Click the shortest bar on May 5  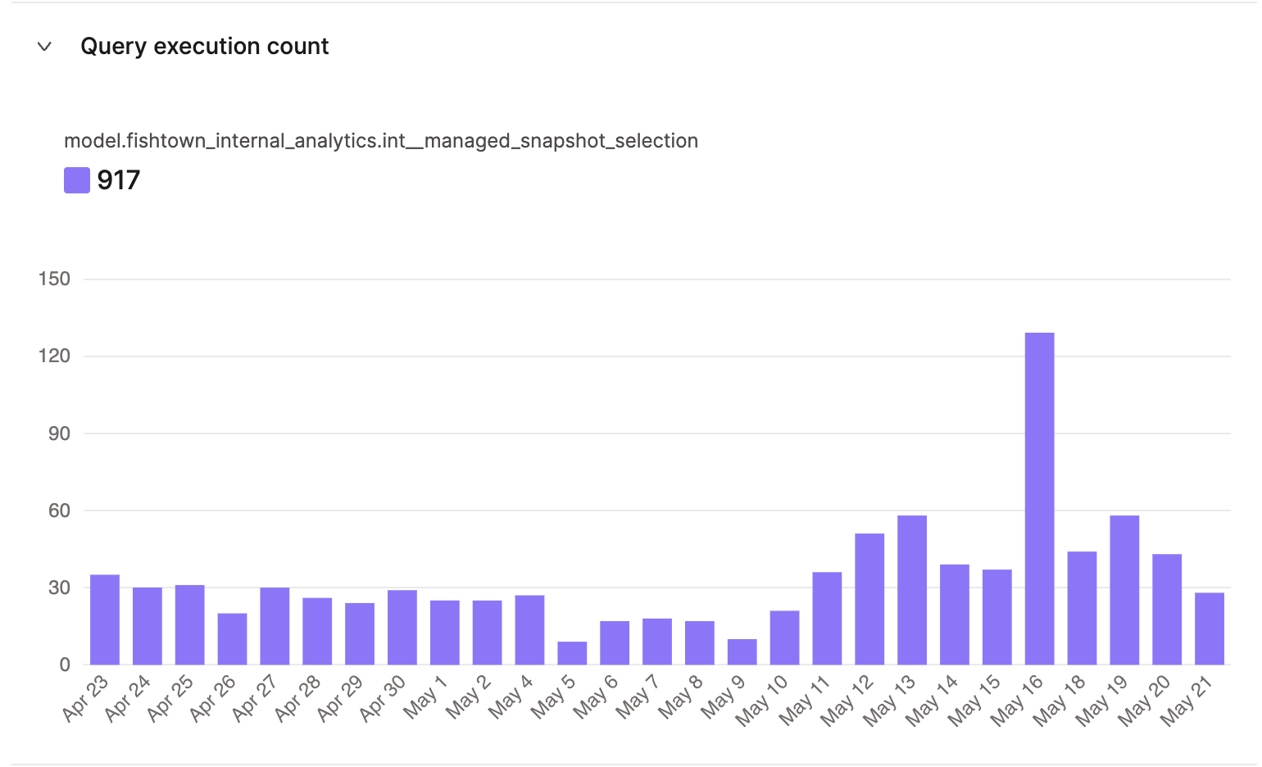click(571, 651)
